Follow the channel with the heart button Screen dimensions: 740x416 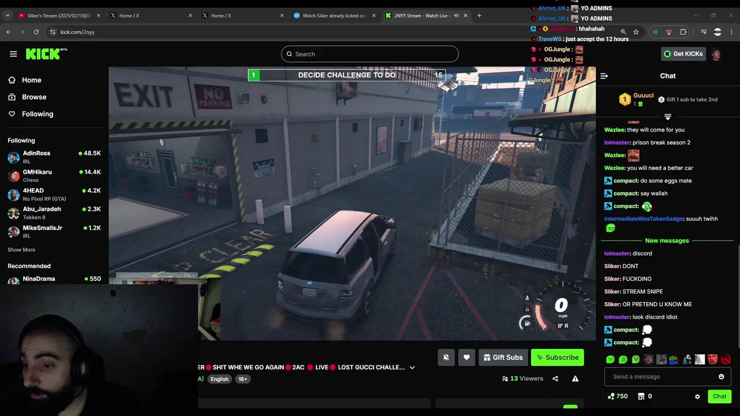(x=467, y=357)
